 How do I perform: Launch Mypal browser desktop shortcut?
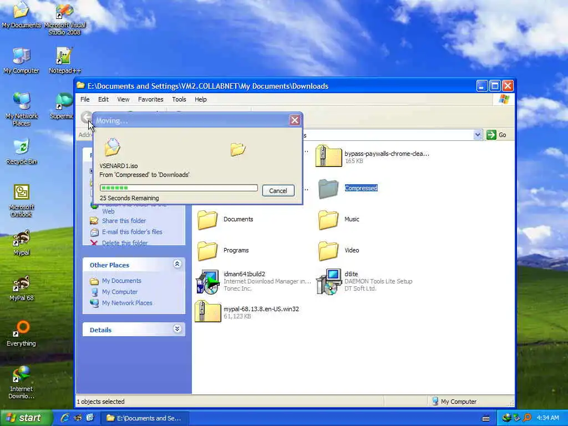21,243
